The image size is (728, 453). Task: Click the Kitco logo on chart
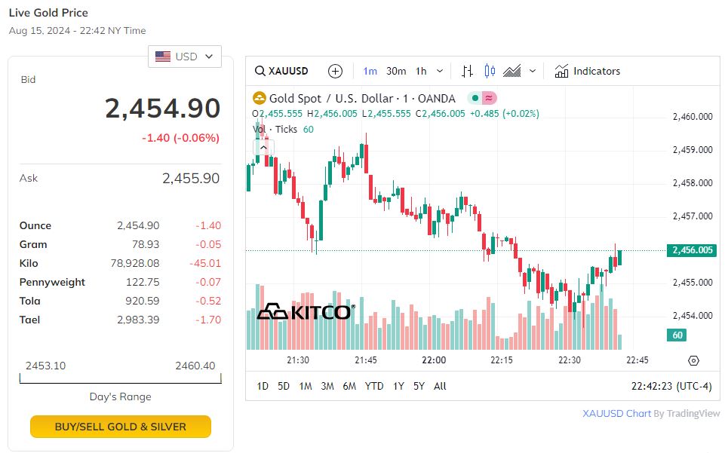click(x=306, y=311)
